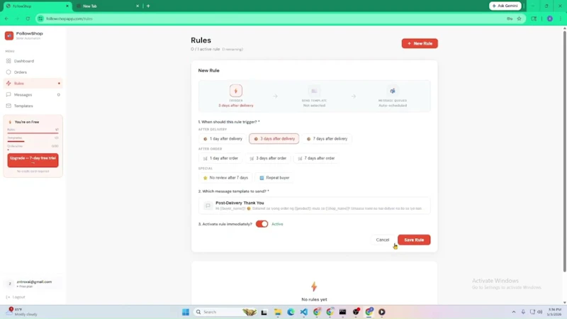Open the Rules menu item
This screenshot has height=319, width=567.
tap(33, 84)
